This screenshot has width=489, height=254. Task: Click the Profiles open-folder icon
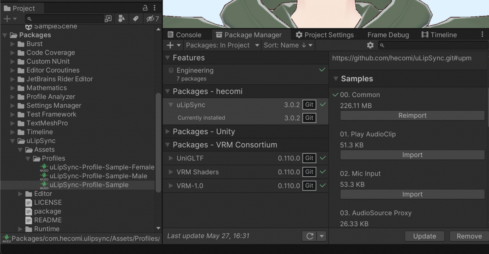[x=37, y=158]
